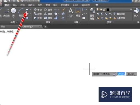140x105 pixels.
Task: Open Layer Properties (图层特性)
Action: [x=92, y=14]
